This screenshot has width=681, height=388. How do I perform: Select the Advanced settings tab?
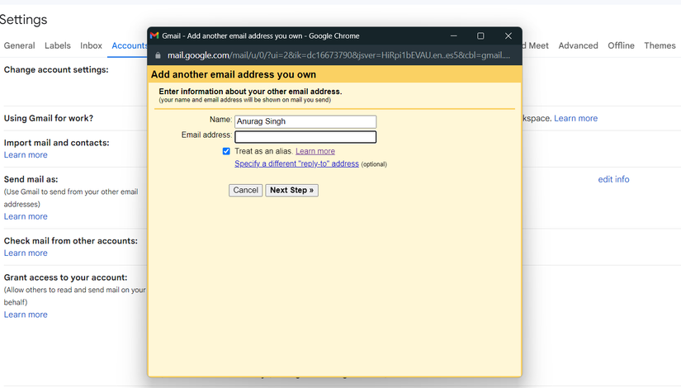tap(578, 45)
